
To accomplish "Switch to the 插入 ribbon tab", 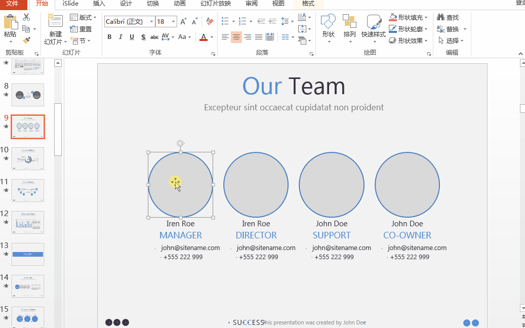I will [99, 4].
